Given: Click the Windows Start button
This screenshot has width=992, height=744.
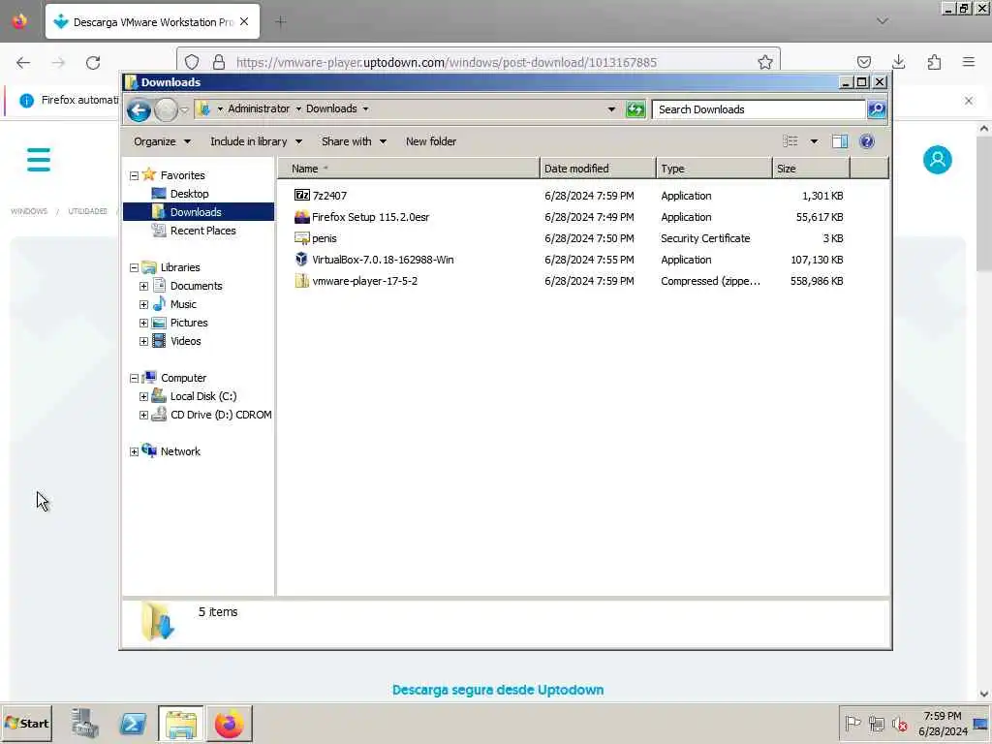Looking at the screenshot, I should (x=26, y=723).
